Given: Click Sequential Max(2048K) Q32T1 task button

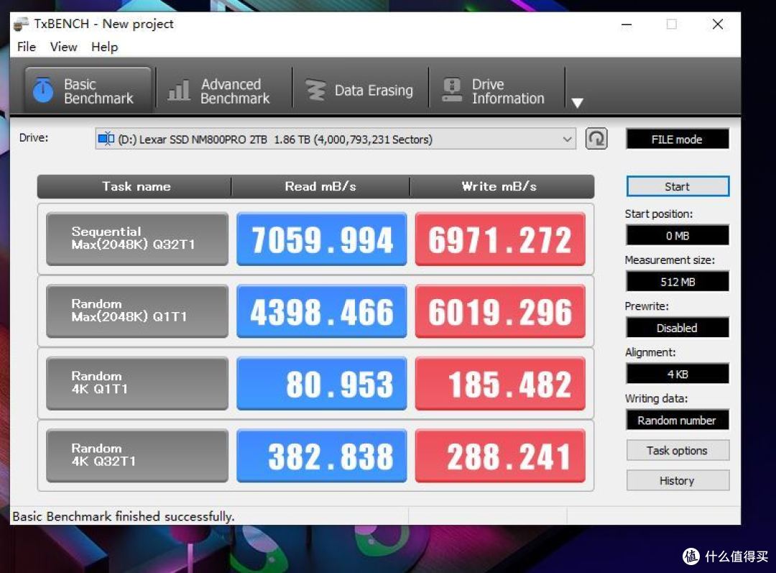Looking at the screenshot, I should pos(137,239).
